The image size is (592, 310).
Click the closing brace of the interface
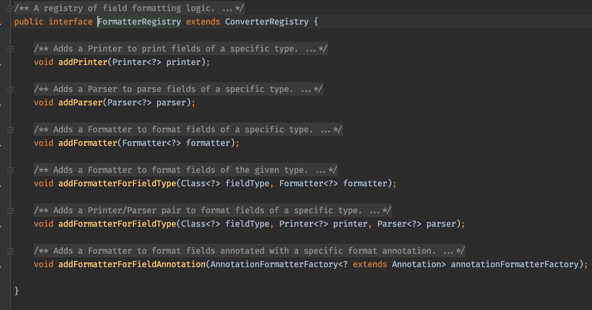(17, 291)
